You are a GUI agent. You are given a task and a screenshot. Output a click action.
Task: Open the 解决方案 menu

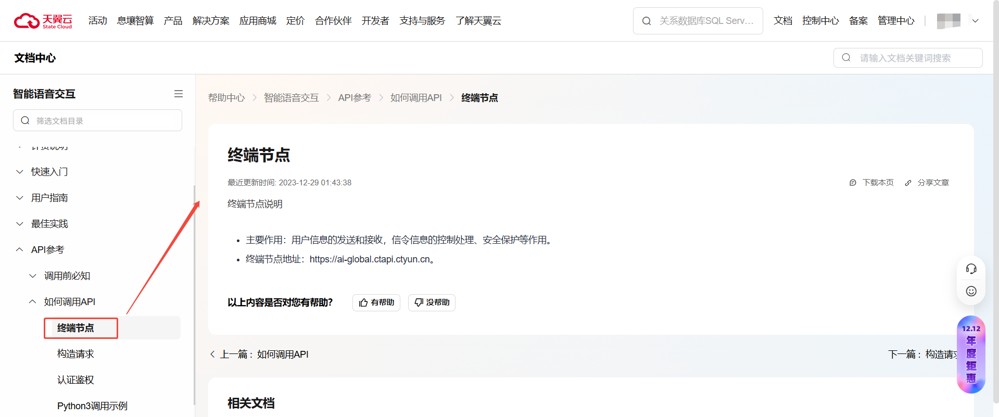point(211,21)
